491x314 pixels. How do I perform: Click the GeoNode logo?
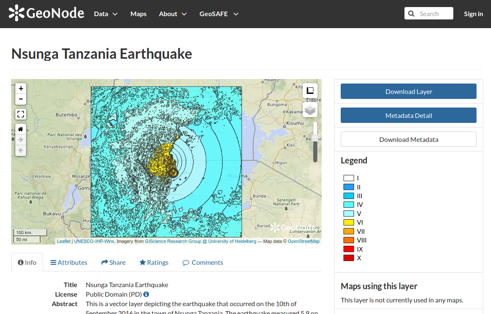(46, 14)
